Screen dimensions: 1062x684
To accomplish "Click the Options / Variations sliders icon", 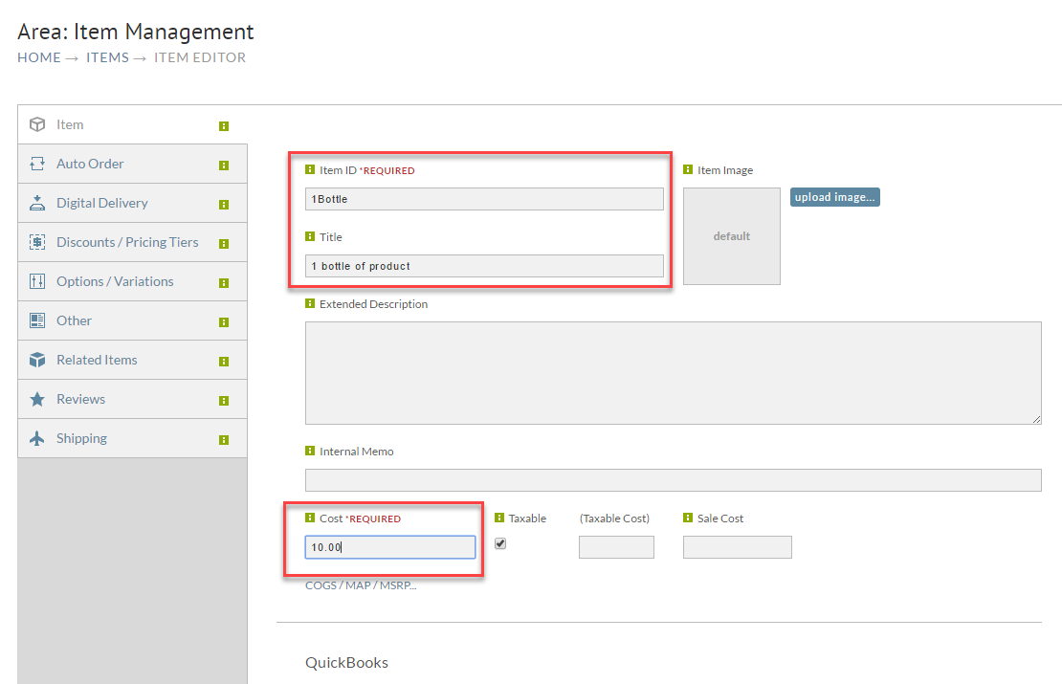I will click(37, 281).
